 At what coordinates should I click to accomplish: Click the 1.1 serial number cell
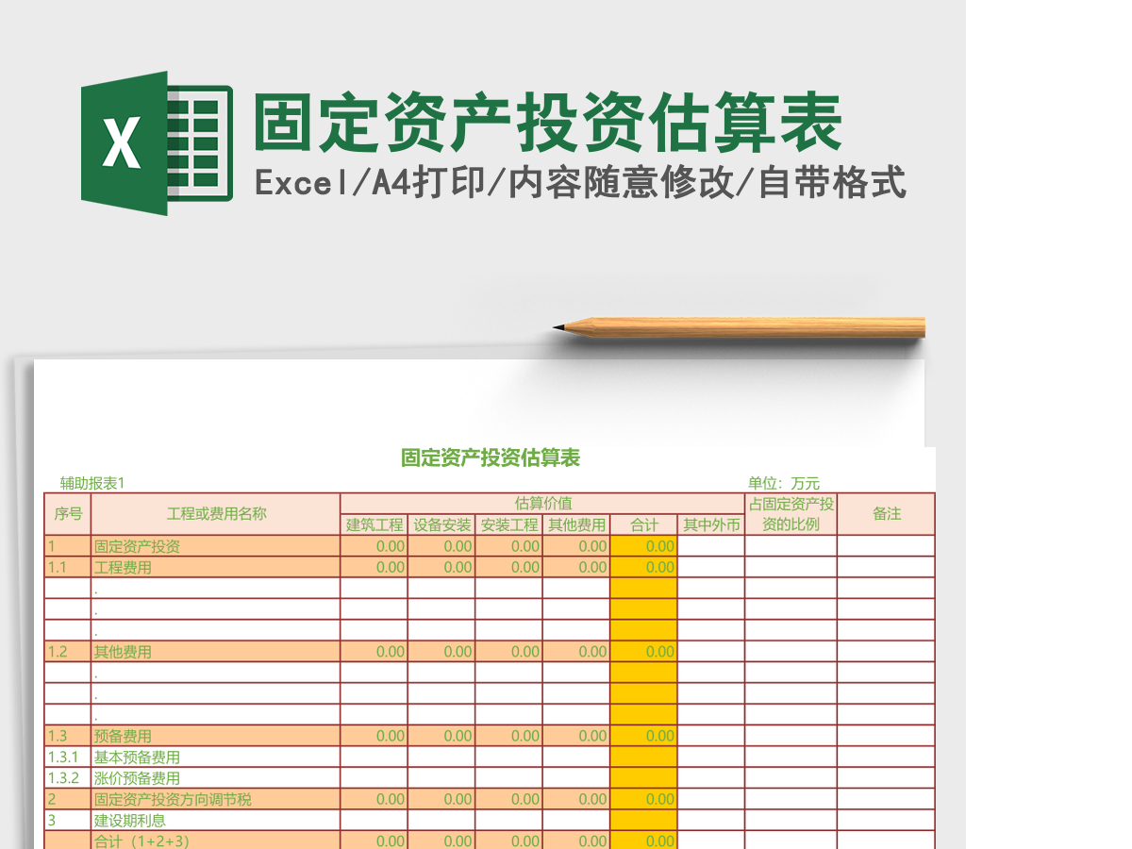point(68,567)
